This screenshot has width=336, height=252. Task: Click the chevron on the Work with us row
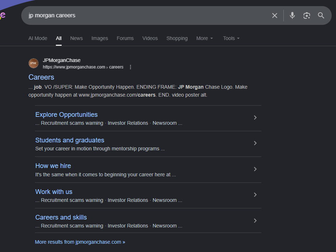255,195
